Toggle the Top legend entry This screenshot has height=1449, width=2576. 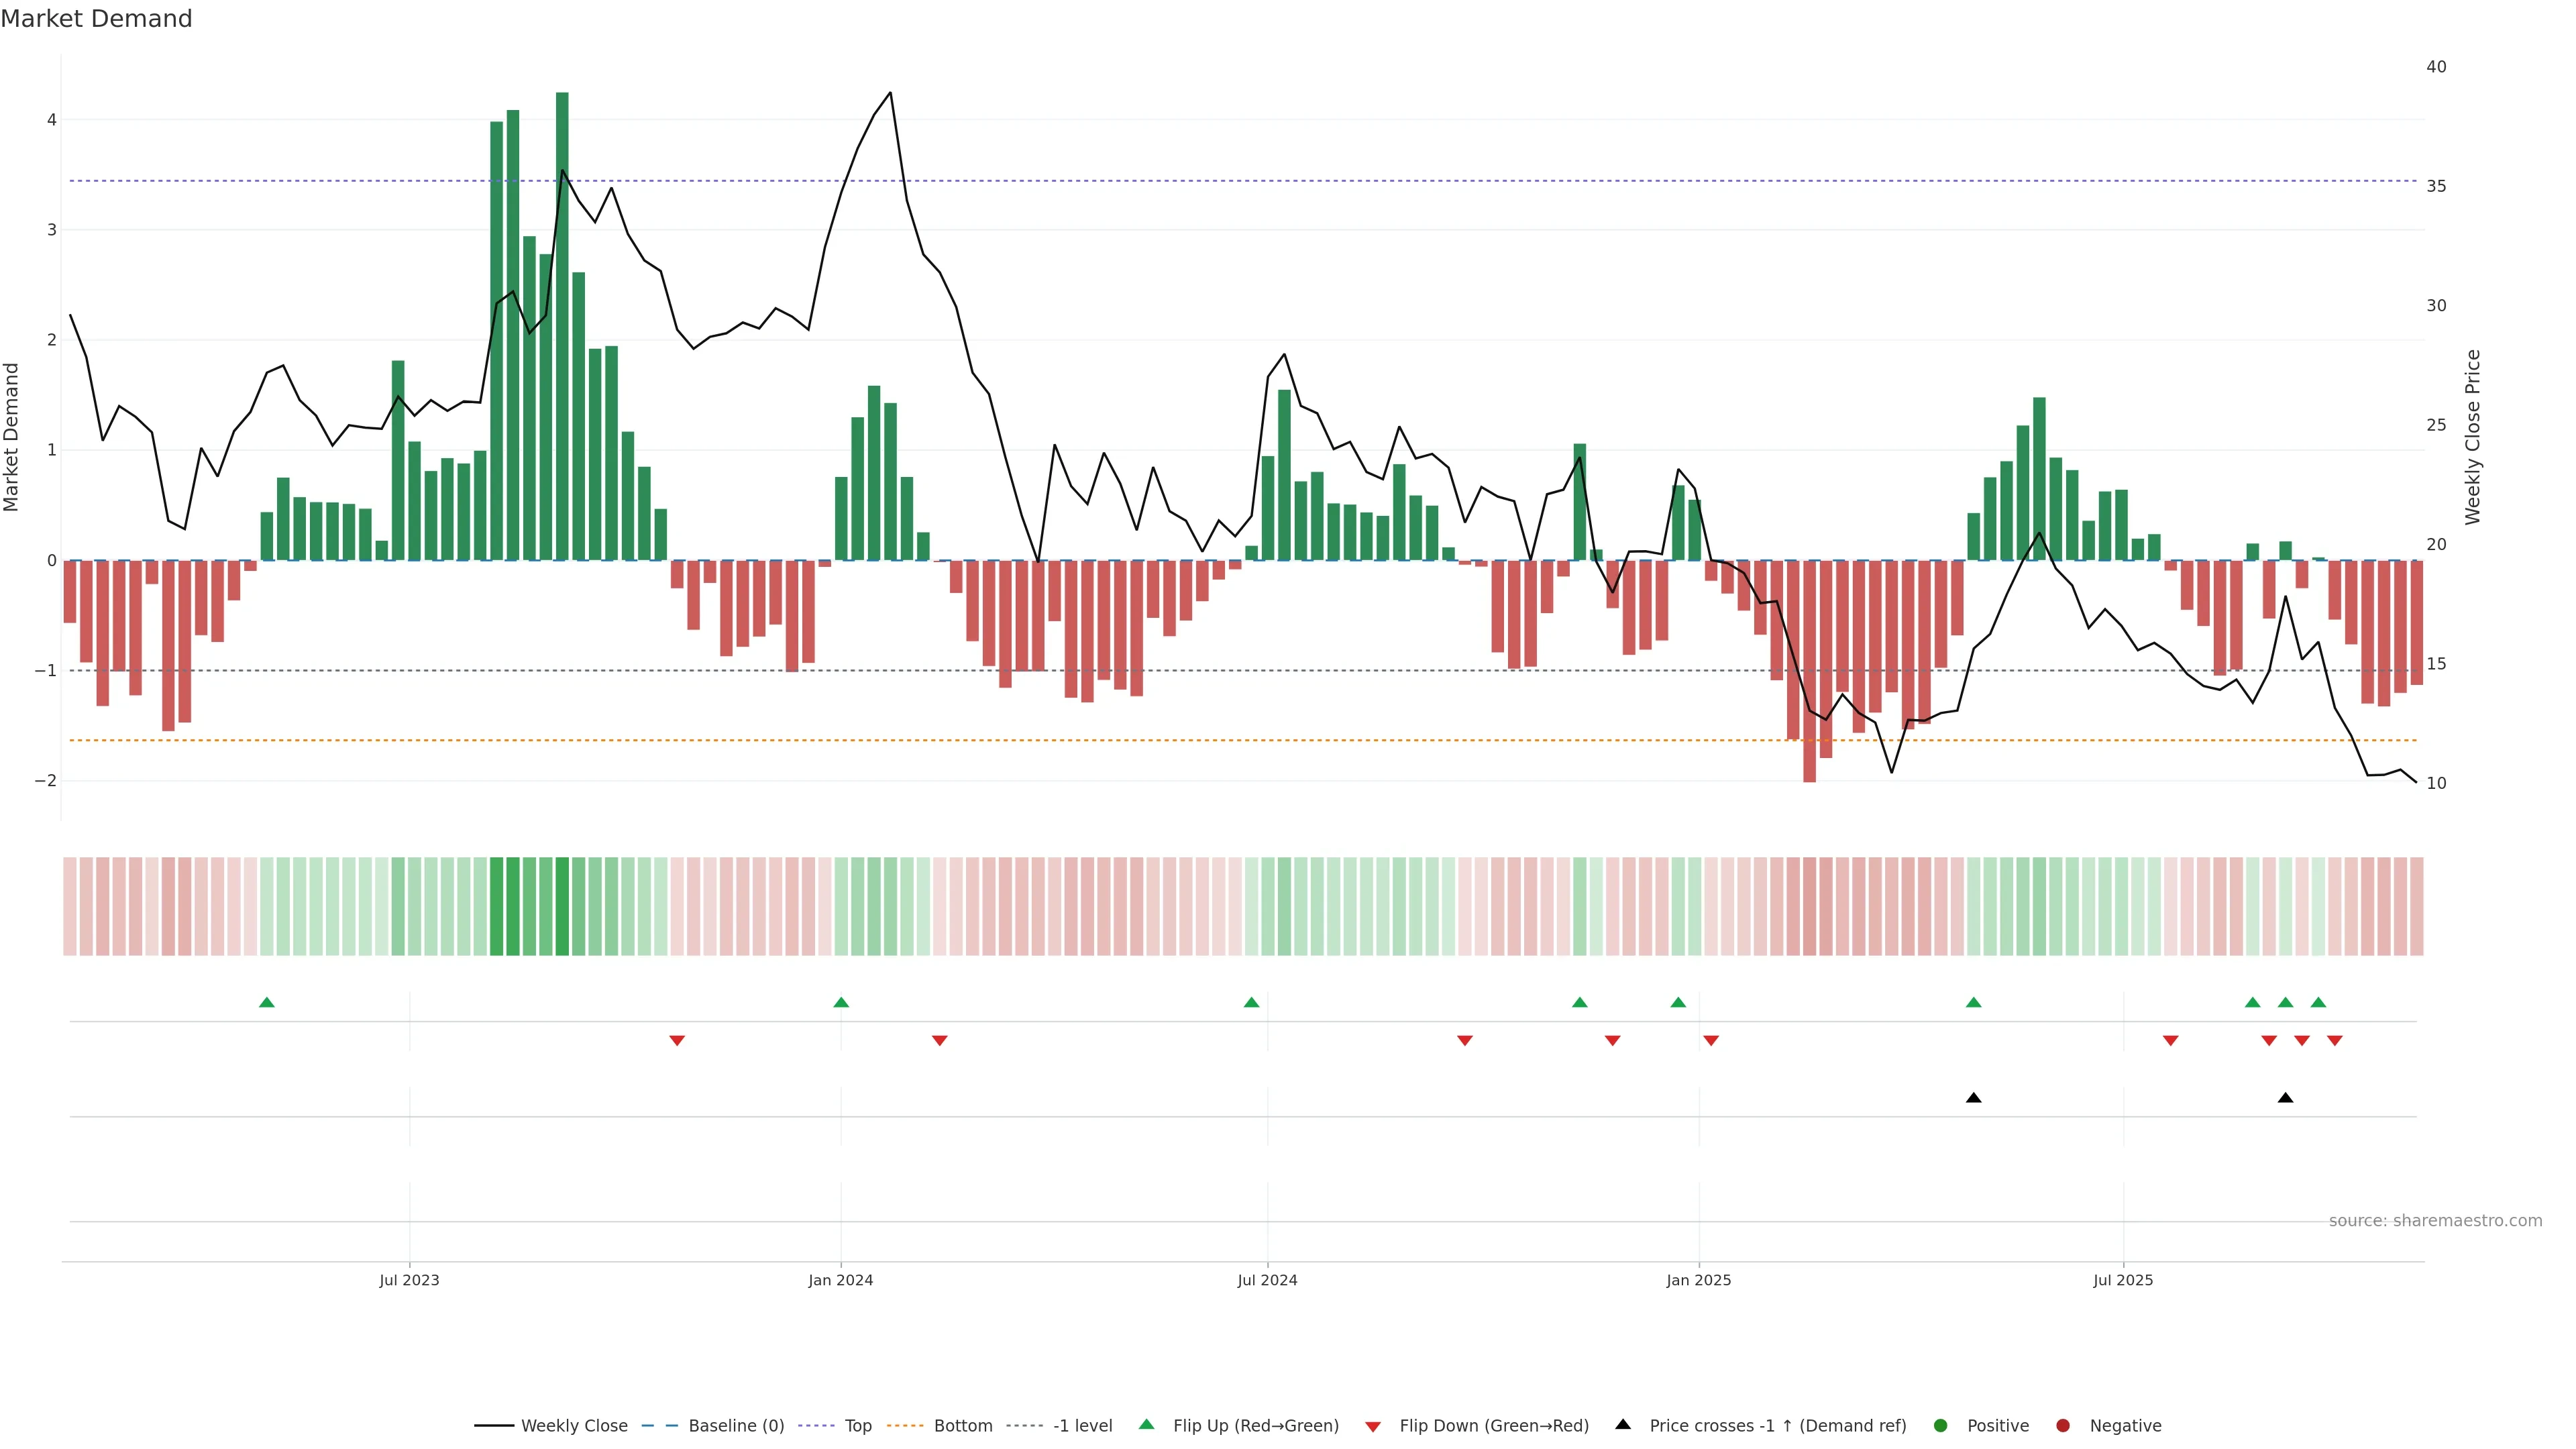tap(857, 1426)
